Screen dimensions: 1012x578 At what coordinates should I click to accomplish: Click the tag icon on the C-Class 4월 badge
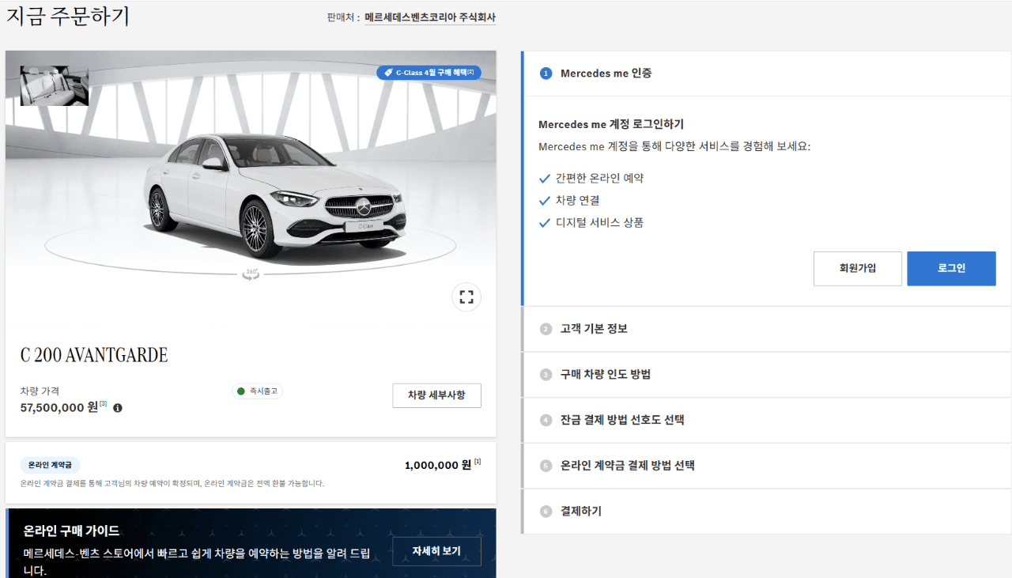tap(387, 72)
